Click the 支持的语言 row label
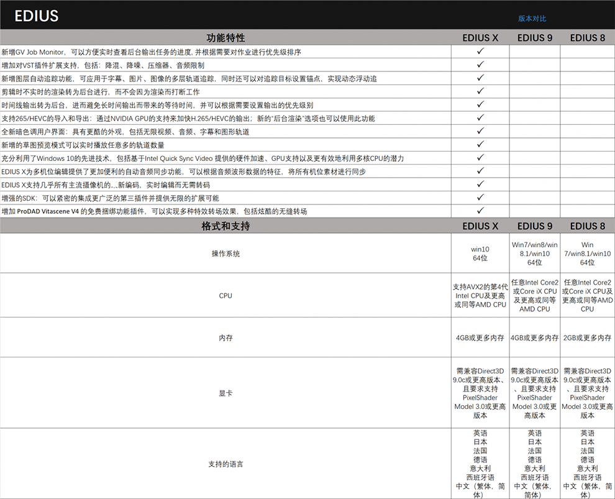Viewport: 615px width, 499px height. tap(225, 464)
